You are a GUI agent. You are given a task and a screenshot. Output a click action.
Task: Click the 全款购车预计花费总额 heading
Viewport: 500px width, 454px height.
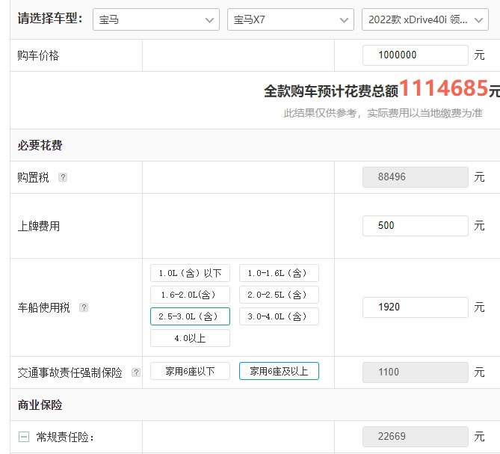331,91
